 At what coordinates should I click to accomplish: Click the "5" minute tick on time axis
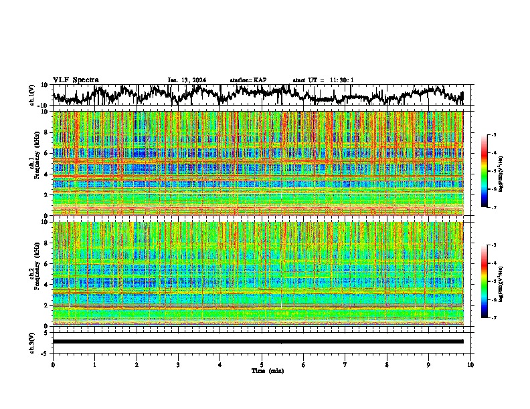262,365
